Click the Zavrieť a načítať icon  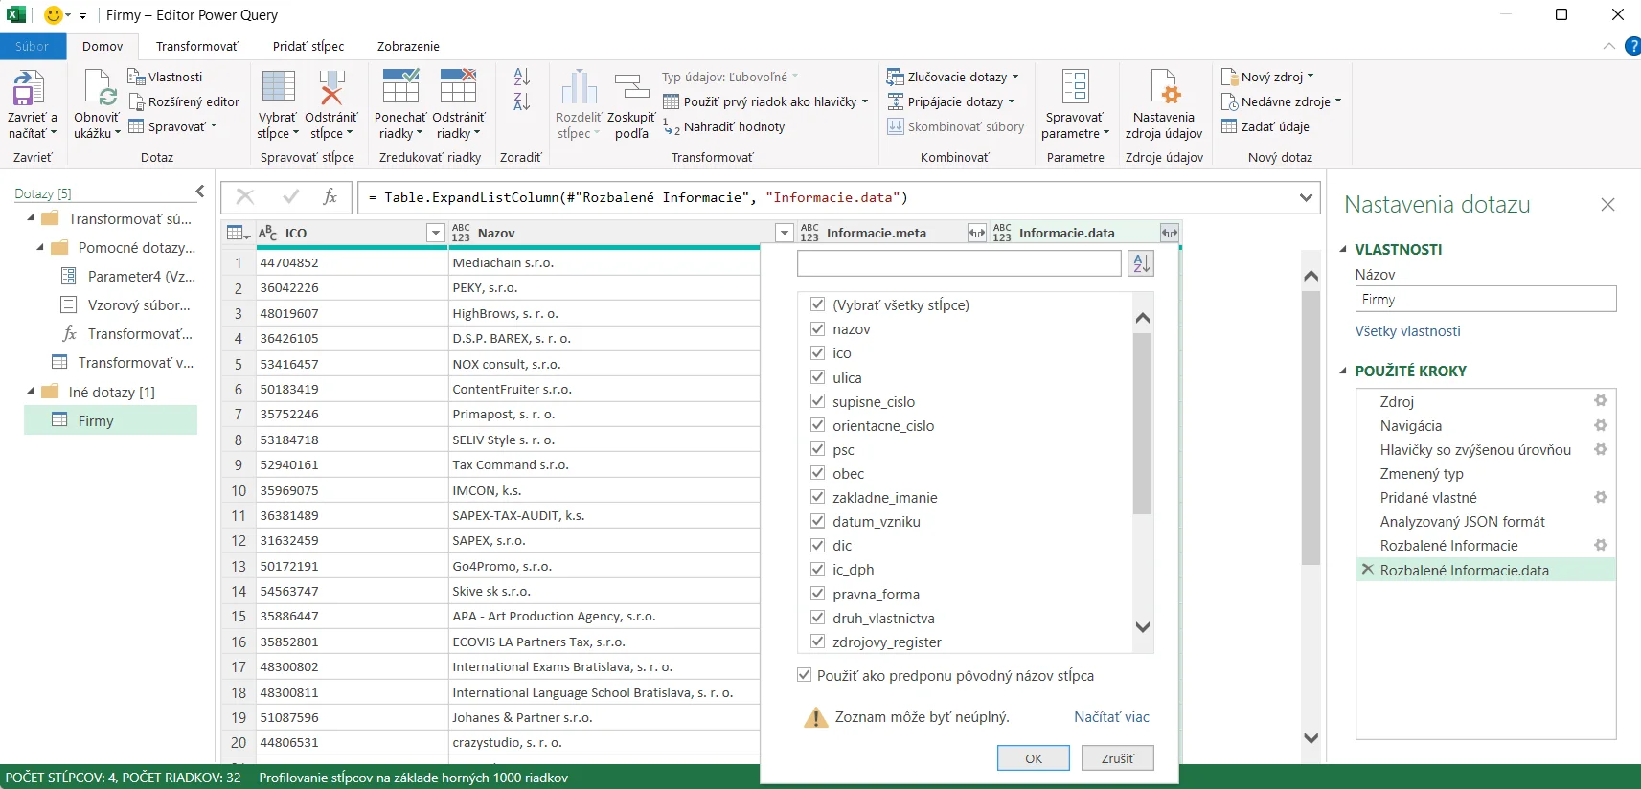28,88
